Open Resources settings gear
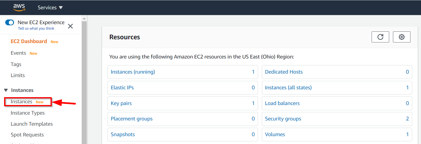This screenshot has height=144, width=421. click(x=402, y=37)
